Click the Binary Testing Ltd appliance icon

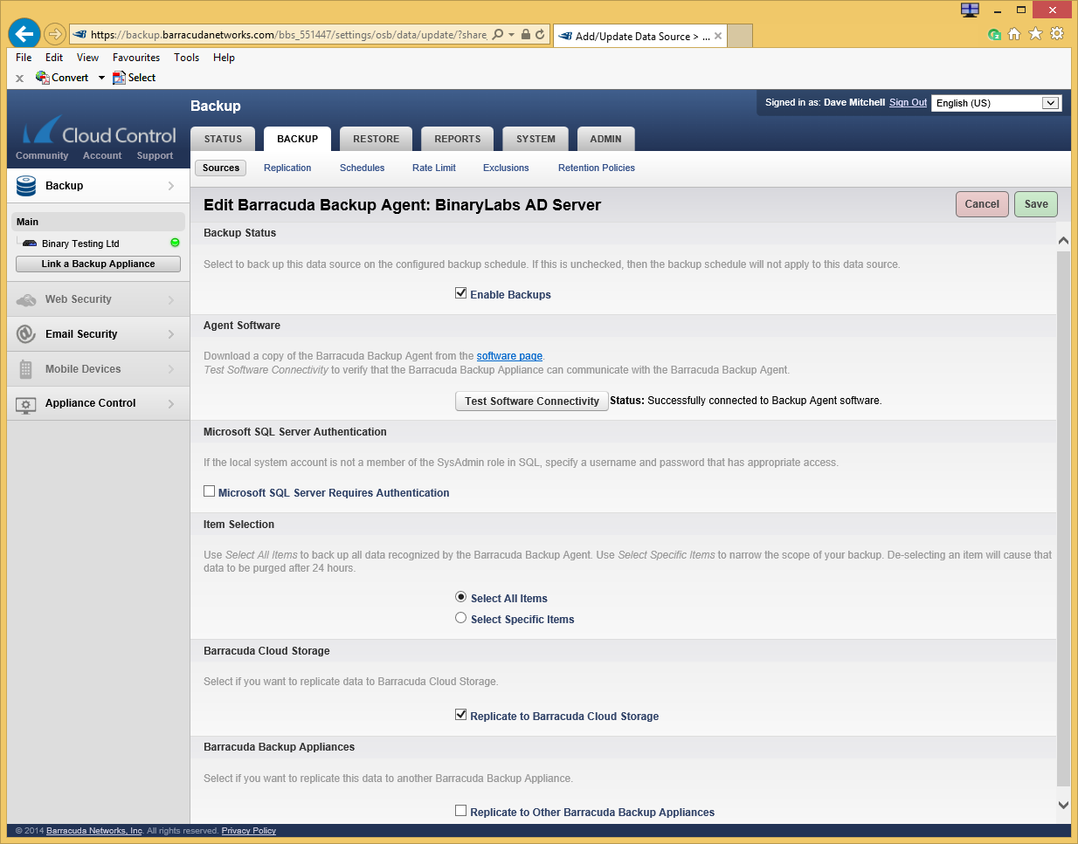pos(30,244)
